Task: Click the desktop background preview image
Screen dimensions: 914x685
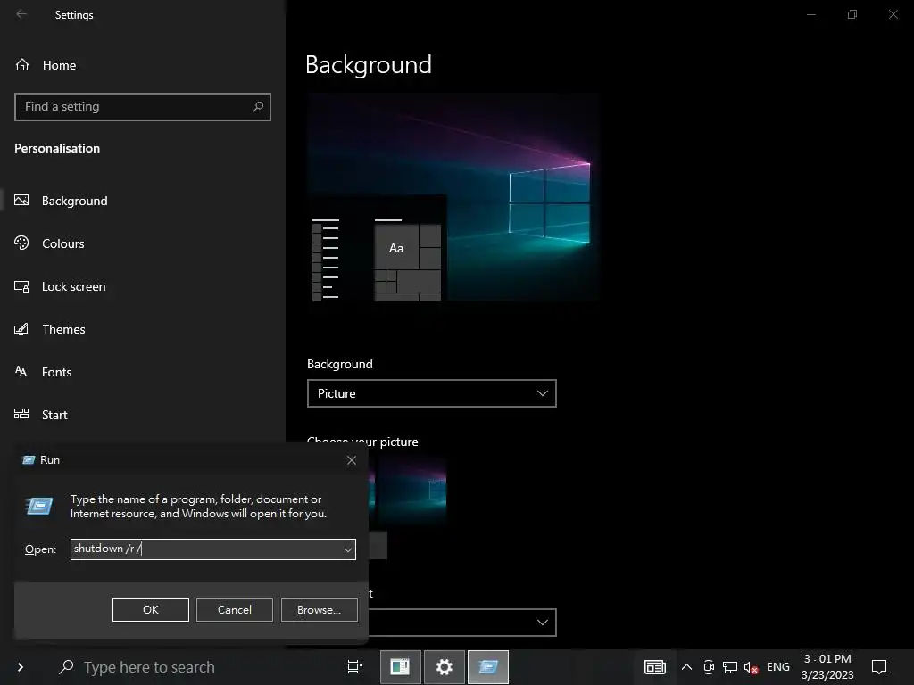Action: click(453, 197)
